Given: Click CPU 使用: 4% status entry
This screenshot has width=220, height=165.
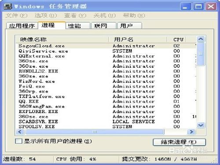Looking at the screenshot, I should (76, 159).
